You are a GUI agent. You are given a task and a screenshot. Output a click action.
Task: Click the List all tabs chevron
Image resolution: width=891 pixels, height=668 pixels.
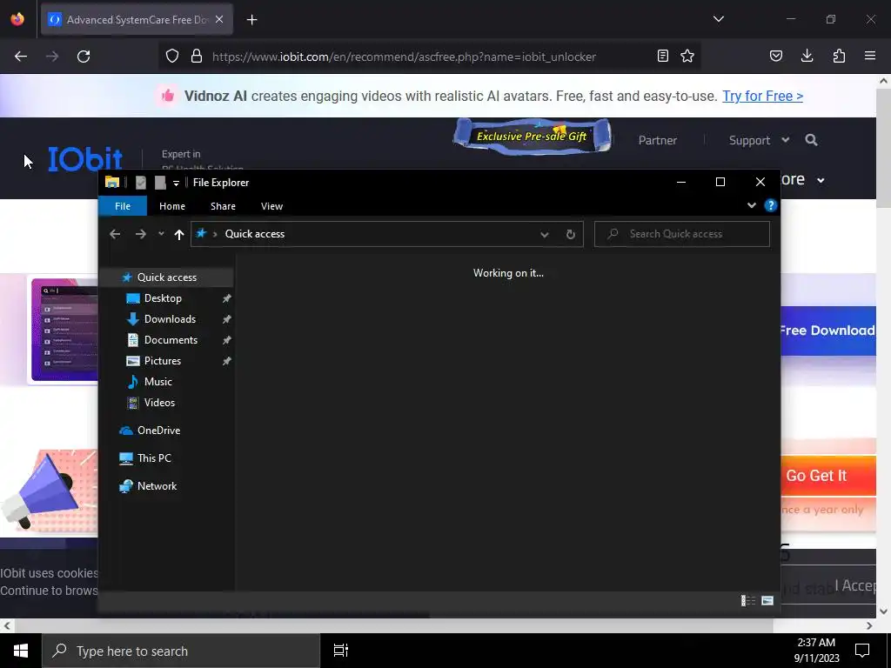(x=719, y=19)
